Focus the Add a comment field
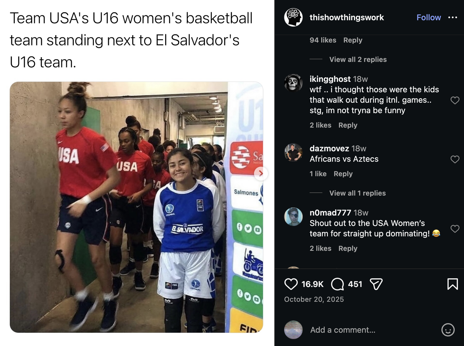The height and width of the screenshot is (346, 464). point(374,330)
